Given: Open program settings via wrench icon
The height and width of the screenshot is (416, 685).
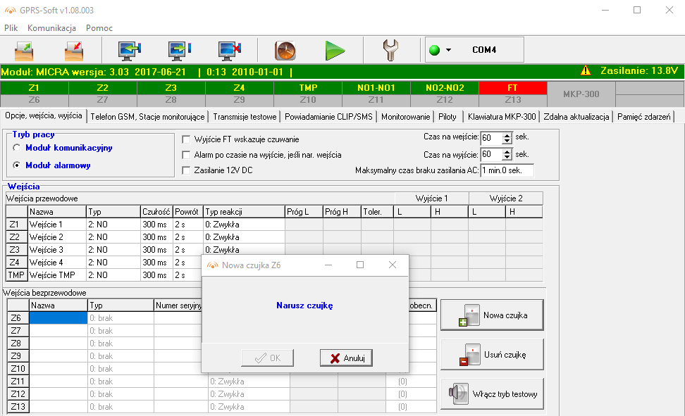Looking at the screenshot, I should [x=390, y=50].
